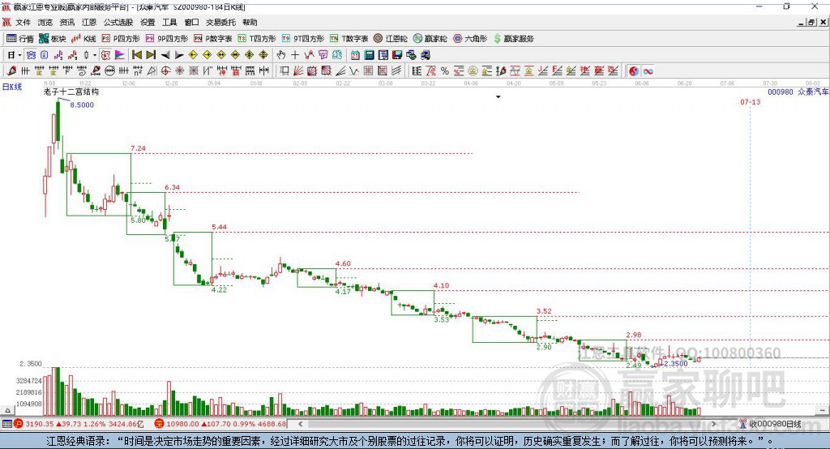Open the 行情 market quotes view
This screenshot has height=449, width=830.
(19, 39)
